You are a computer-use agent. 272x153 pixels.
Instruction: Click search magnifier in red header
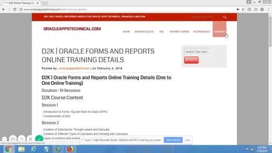(225, 17)
